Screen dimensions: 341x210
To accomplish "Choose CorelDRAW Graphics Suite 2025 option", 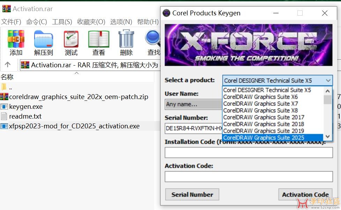I will 273,137.
